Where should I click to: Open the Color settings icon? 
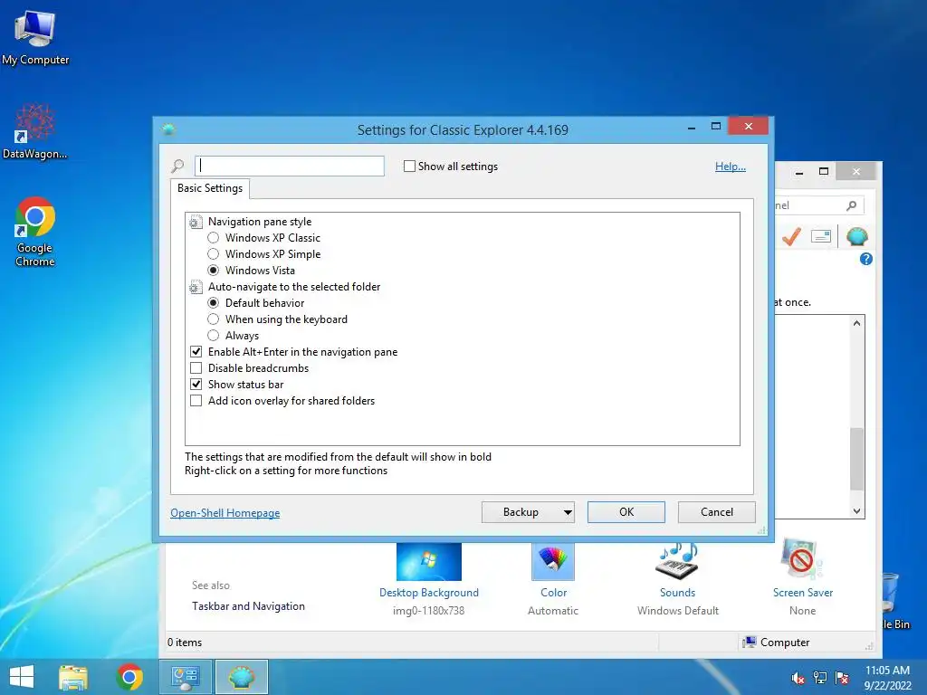553,561
